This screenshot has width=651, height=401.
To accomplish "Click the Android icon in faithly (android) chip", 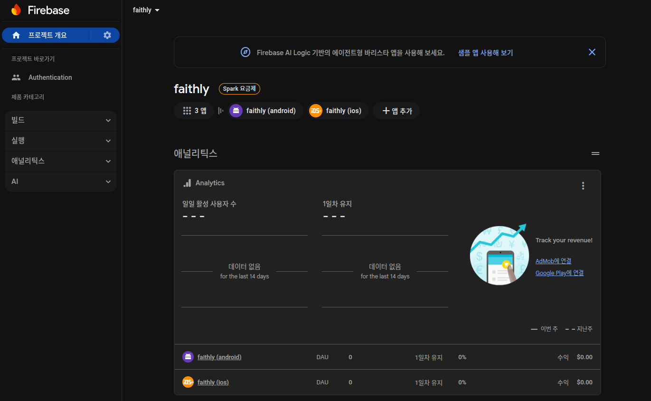I will [x=236, y=111].
